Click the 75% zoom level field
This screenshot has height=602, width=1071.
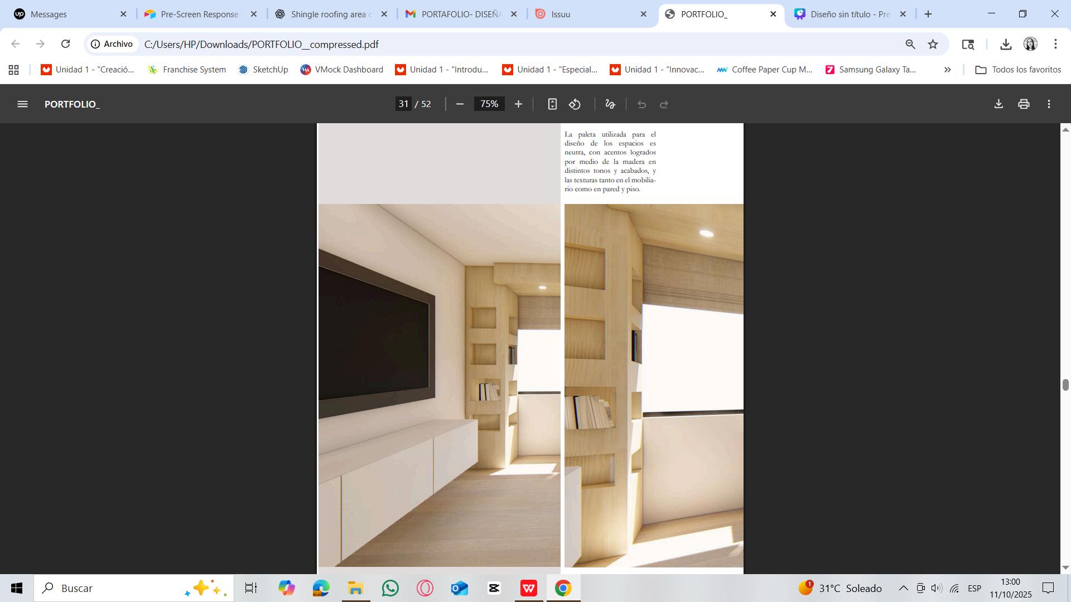click(x=489, y=104)
